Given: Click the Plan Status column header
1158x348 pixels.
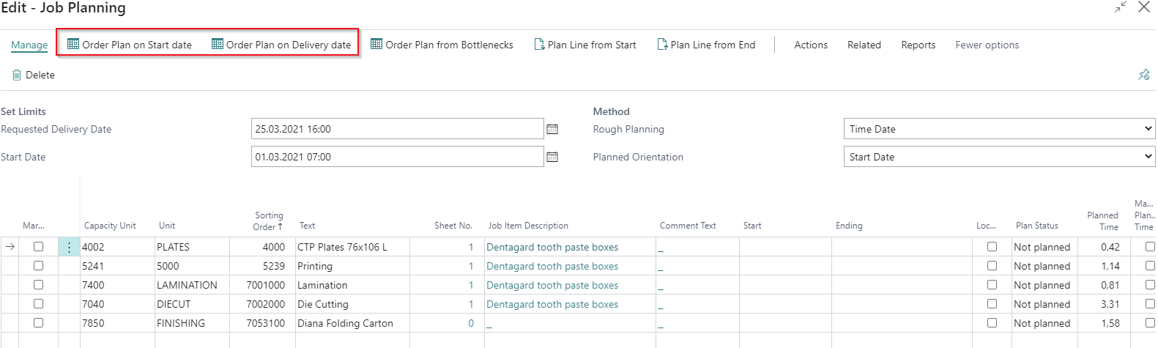Looking at the screenshot, I should click(x=1037, y=226).
